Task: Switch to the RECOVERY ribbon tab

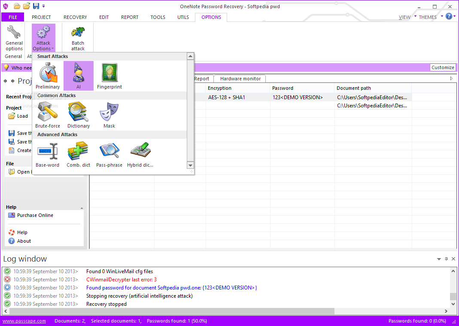Action: [x=75, y=17]
